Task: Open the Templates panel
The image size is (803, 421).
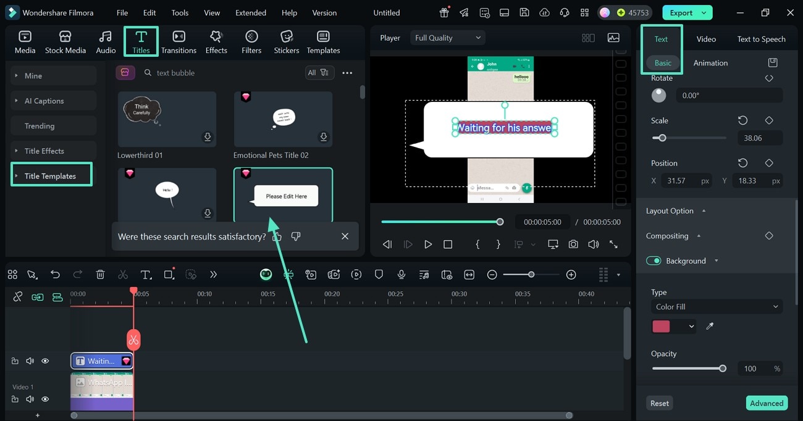Action: point(323,42)
